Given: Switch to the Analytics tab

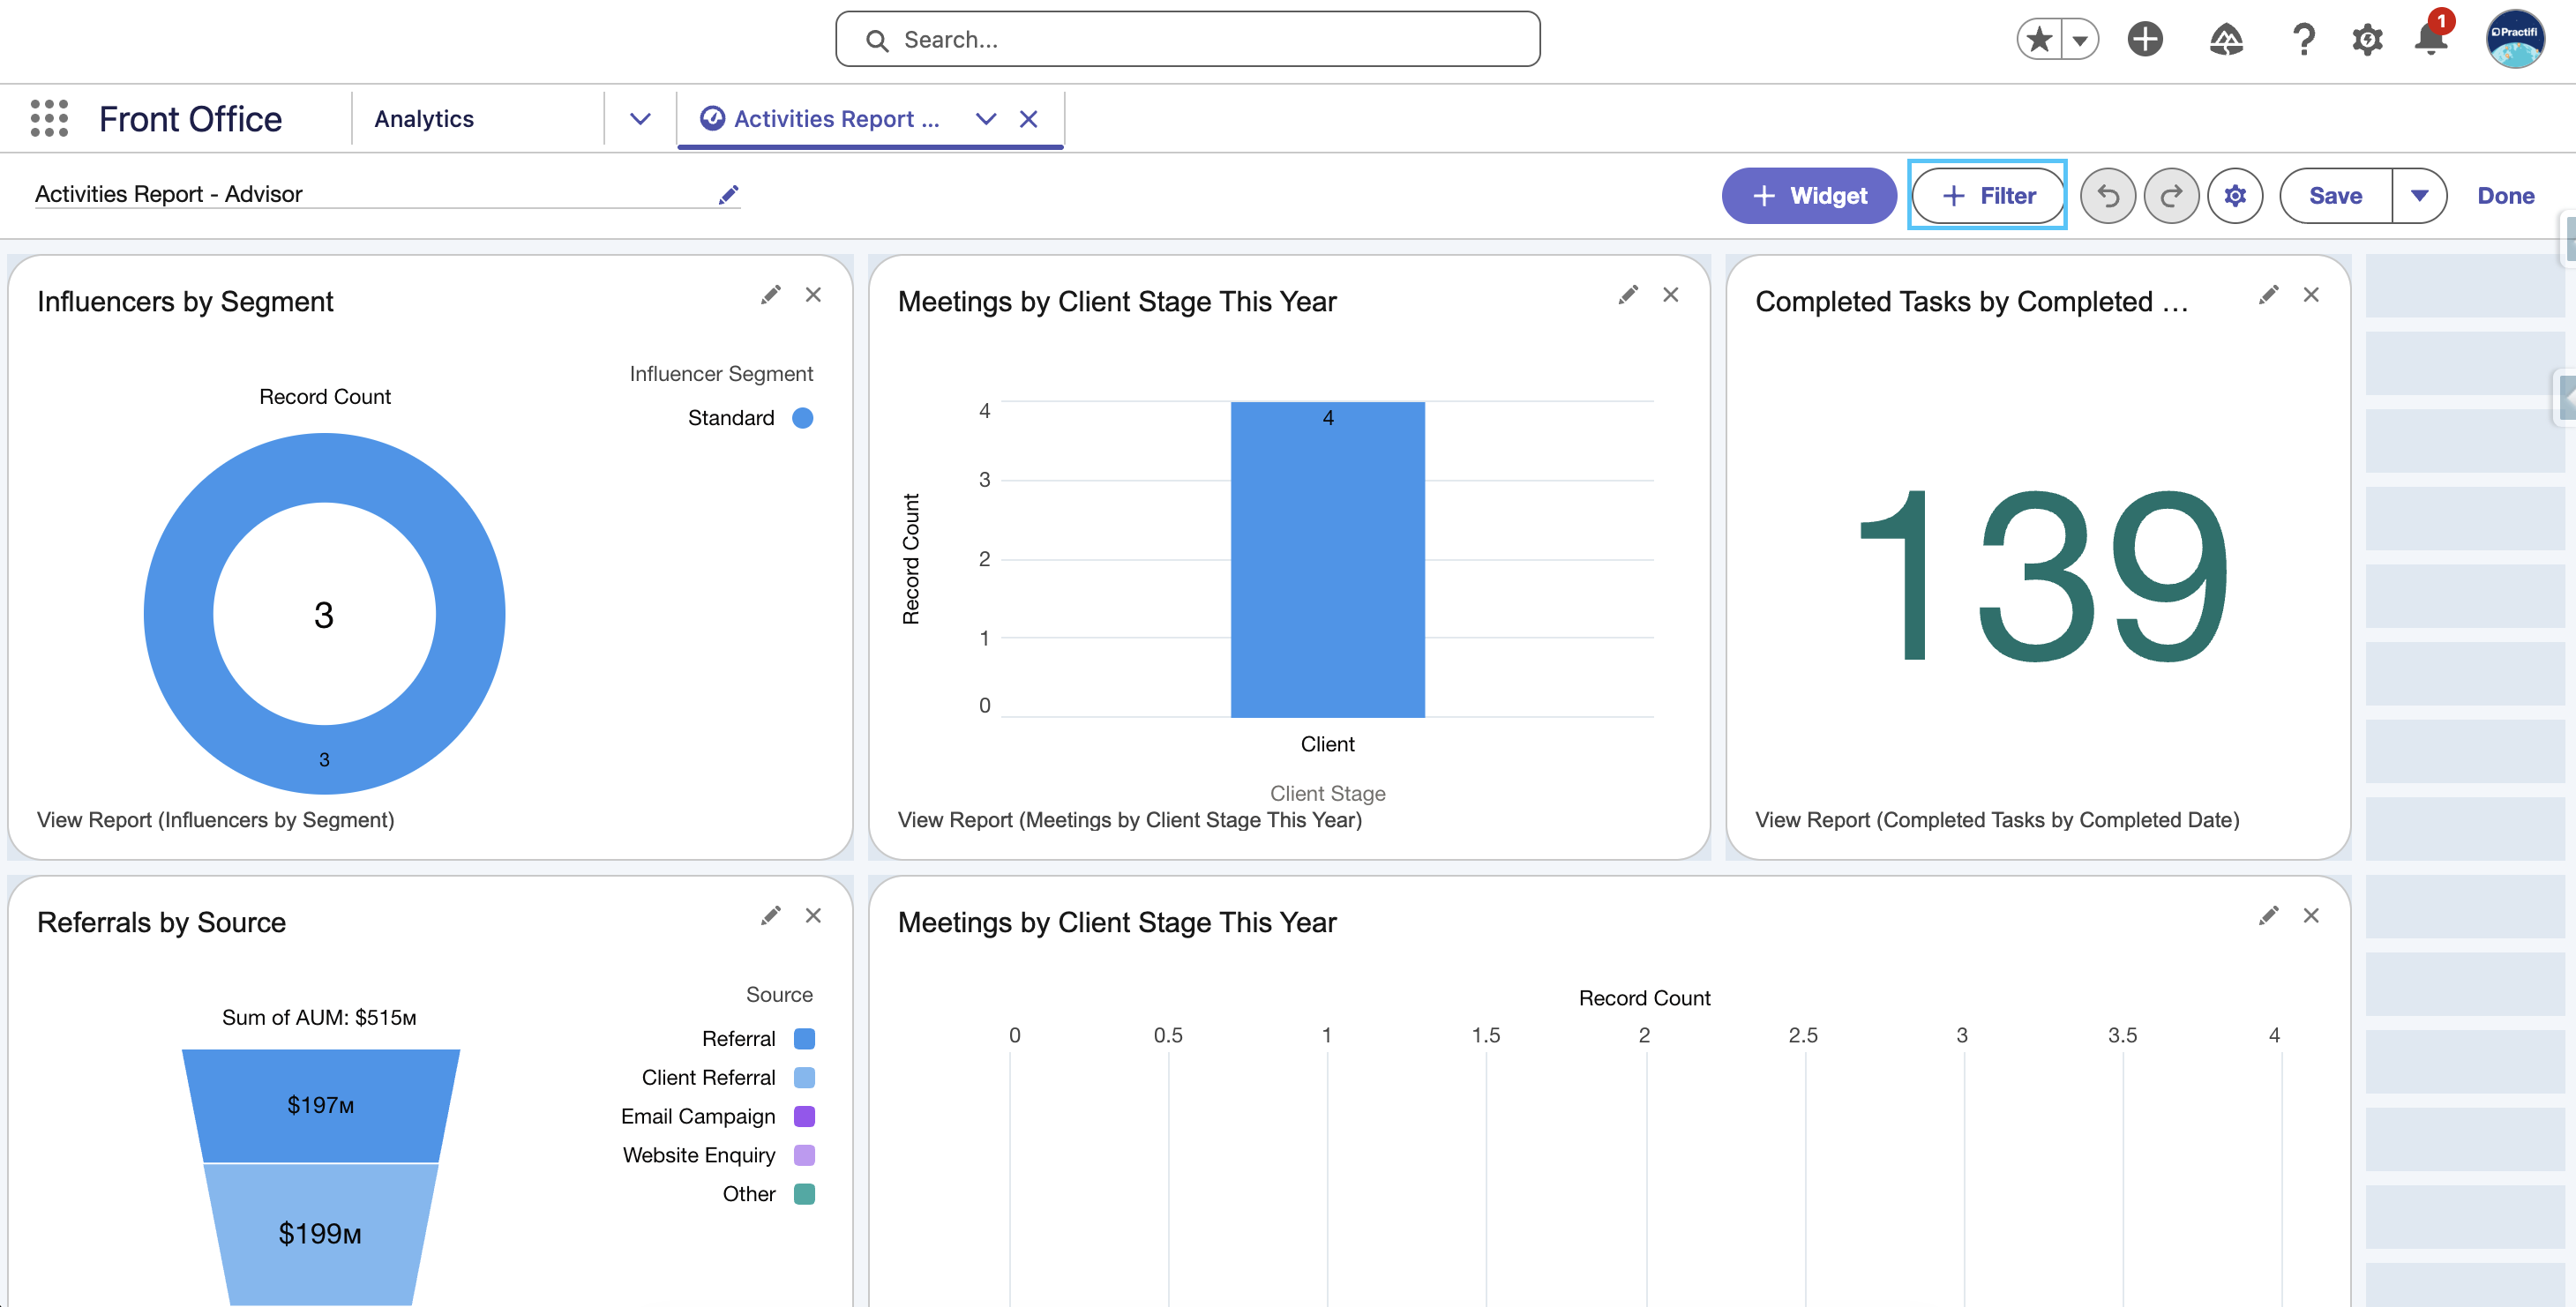Looking at the screenshot, I should 424,119.
